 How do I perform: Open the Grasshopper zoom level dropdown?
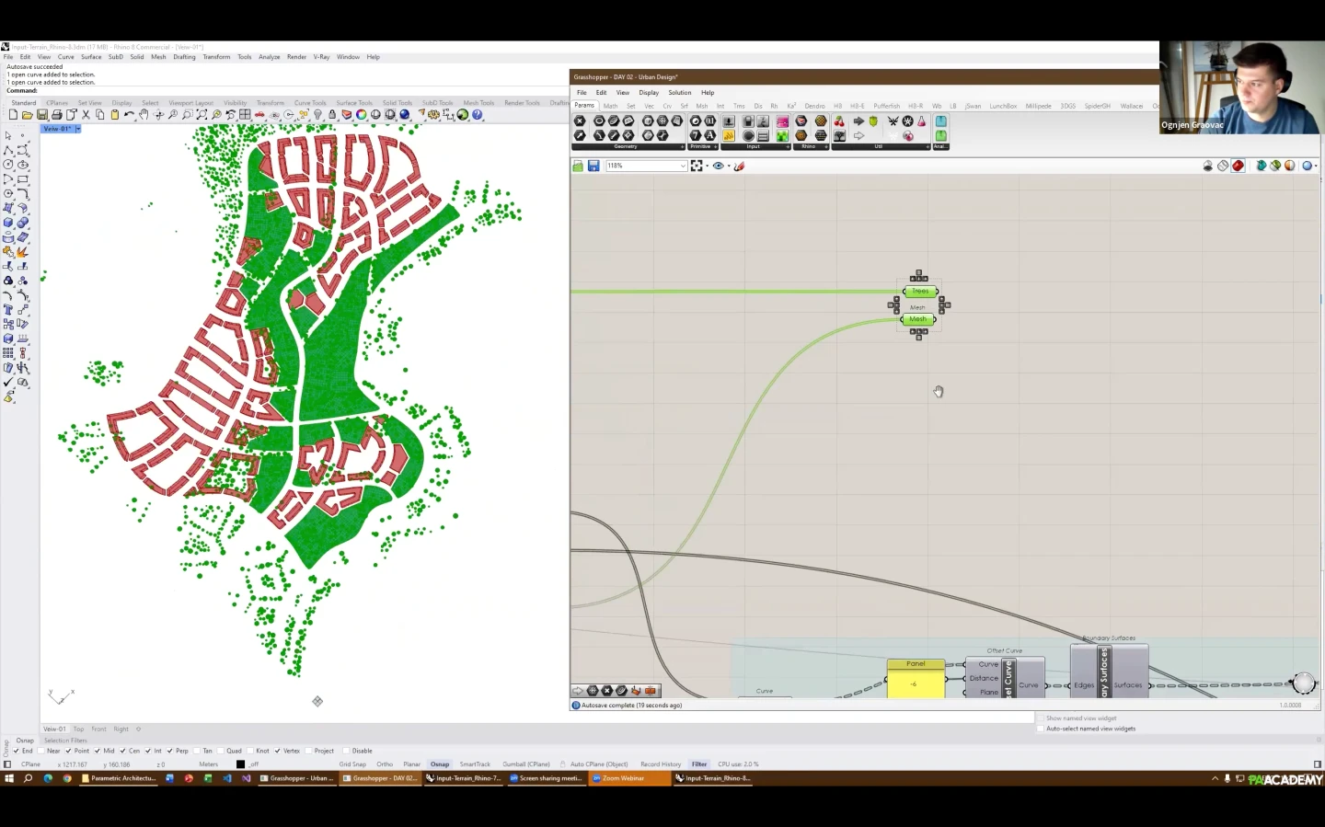coord(683,166)
